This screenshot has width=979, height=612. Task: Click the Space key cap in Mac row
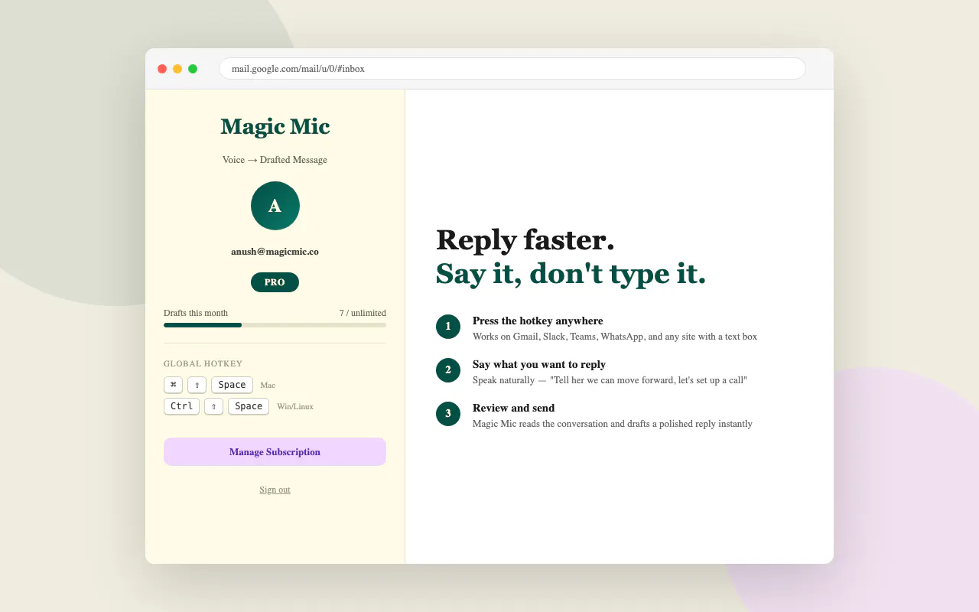[x=232, y=385]
